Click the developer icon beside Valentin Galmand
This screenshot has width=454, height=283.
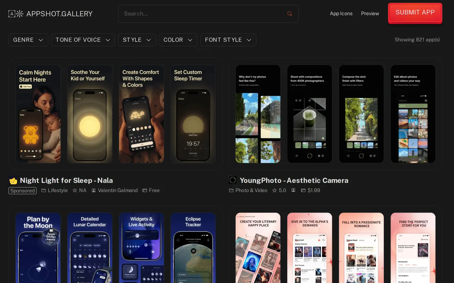click(94, 190)
